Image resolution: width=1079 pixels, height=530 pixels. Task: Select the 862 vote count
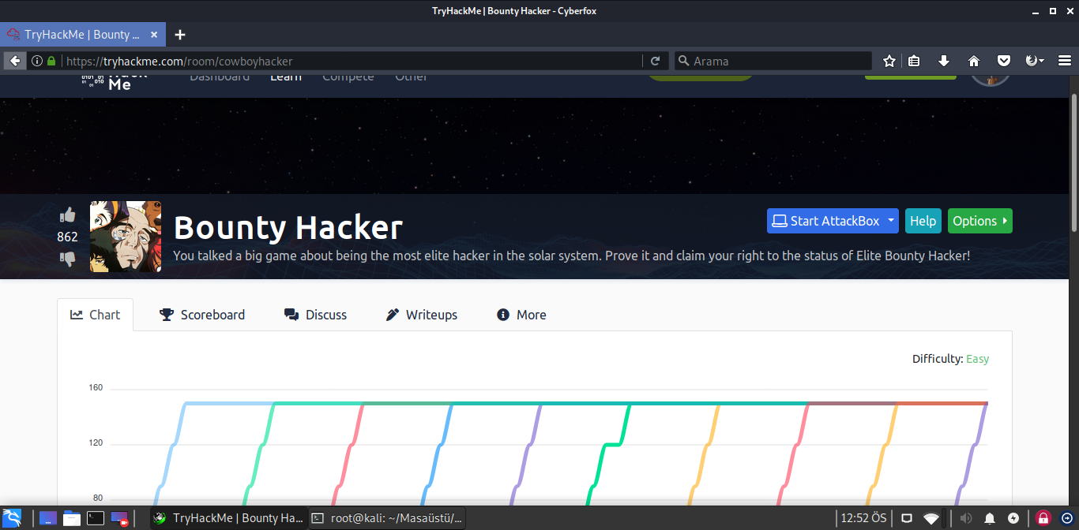67,237
